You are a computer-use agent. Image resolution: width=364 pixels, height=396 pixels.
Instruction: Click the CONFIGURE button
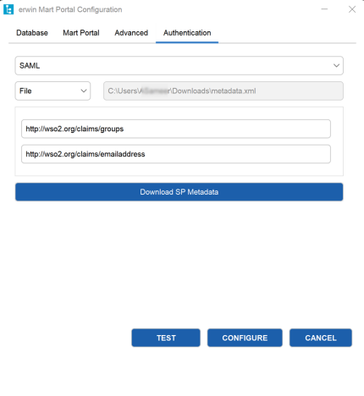pos(245,338)
